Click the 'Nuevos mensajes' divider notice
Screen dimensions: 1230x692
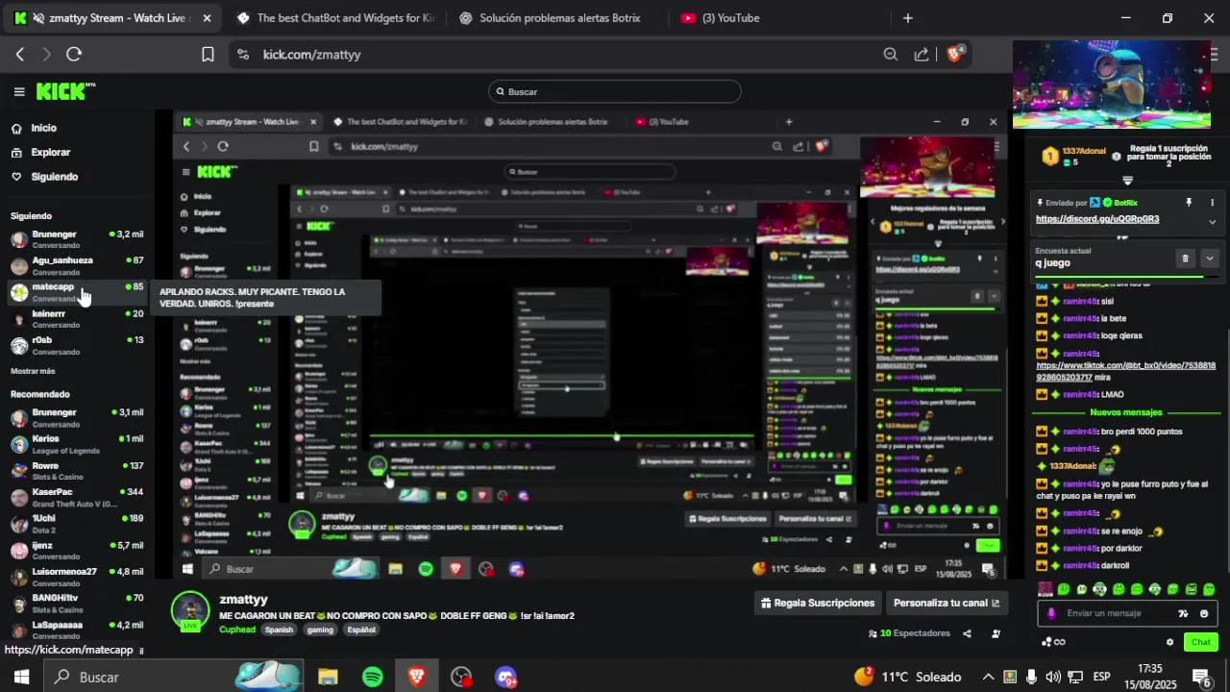[x=1125, y=412]
